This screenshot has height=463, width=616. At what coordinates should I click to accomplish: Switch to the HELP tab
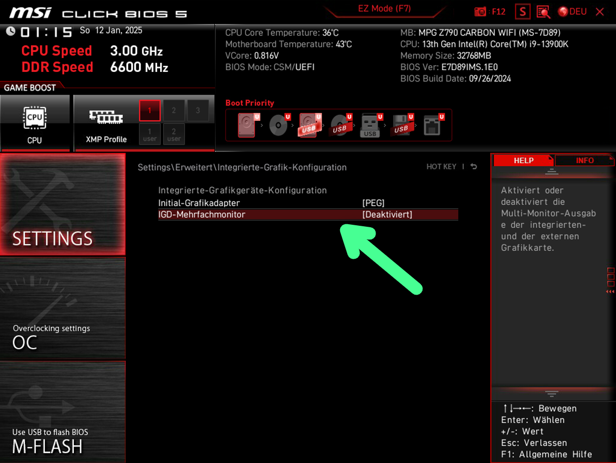click(x=523, y=160)
